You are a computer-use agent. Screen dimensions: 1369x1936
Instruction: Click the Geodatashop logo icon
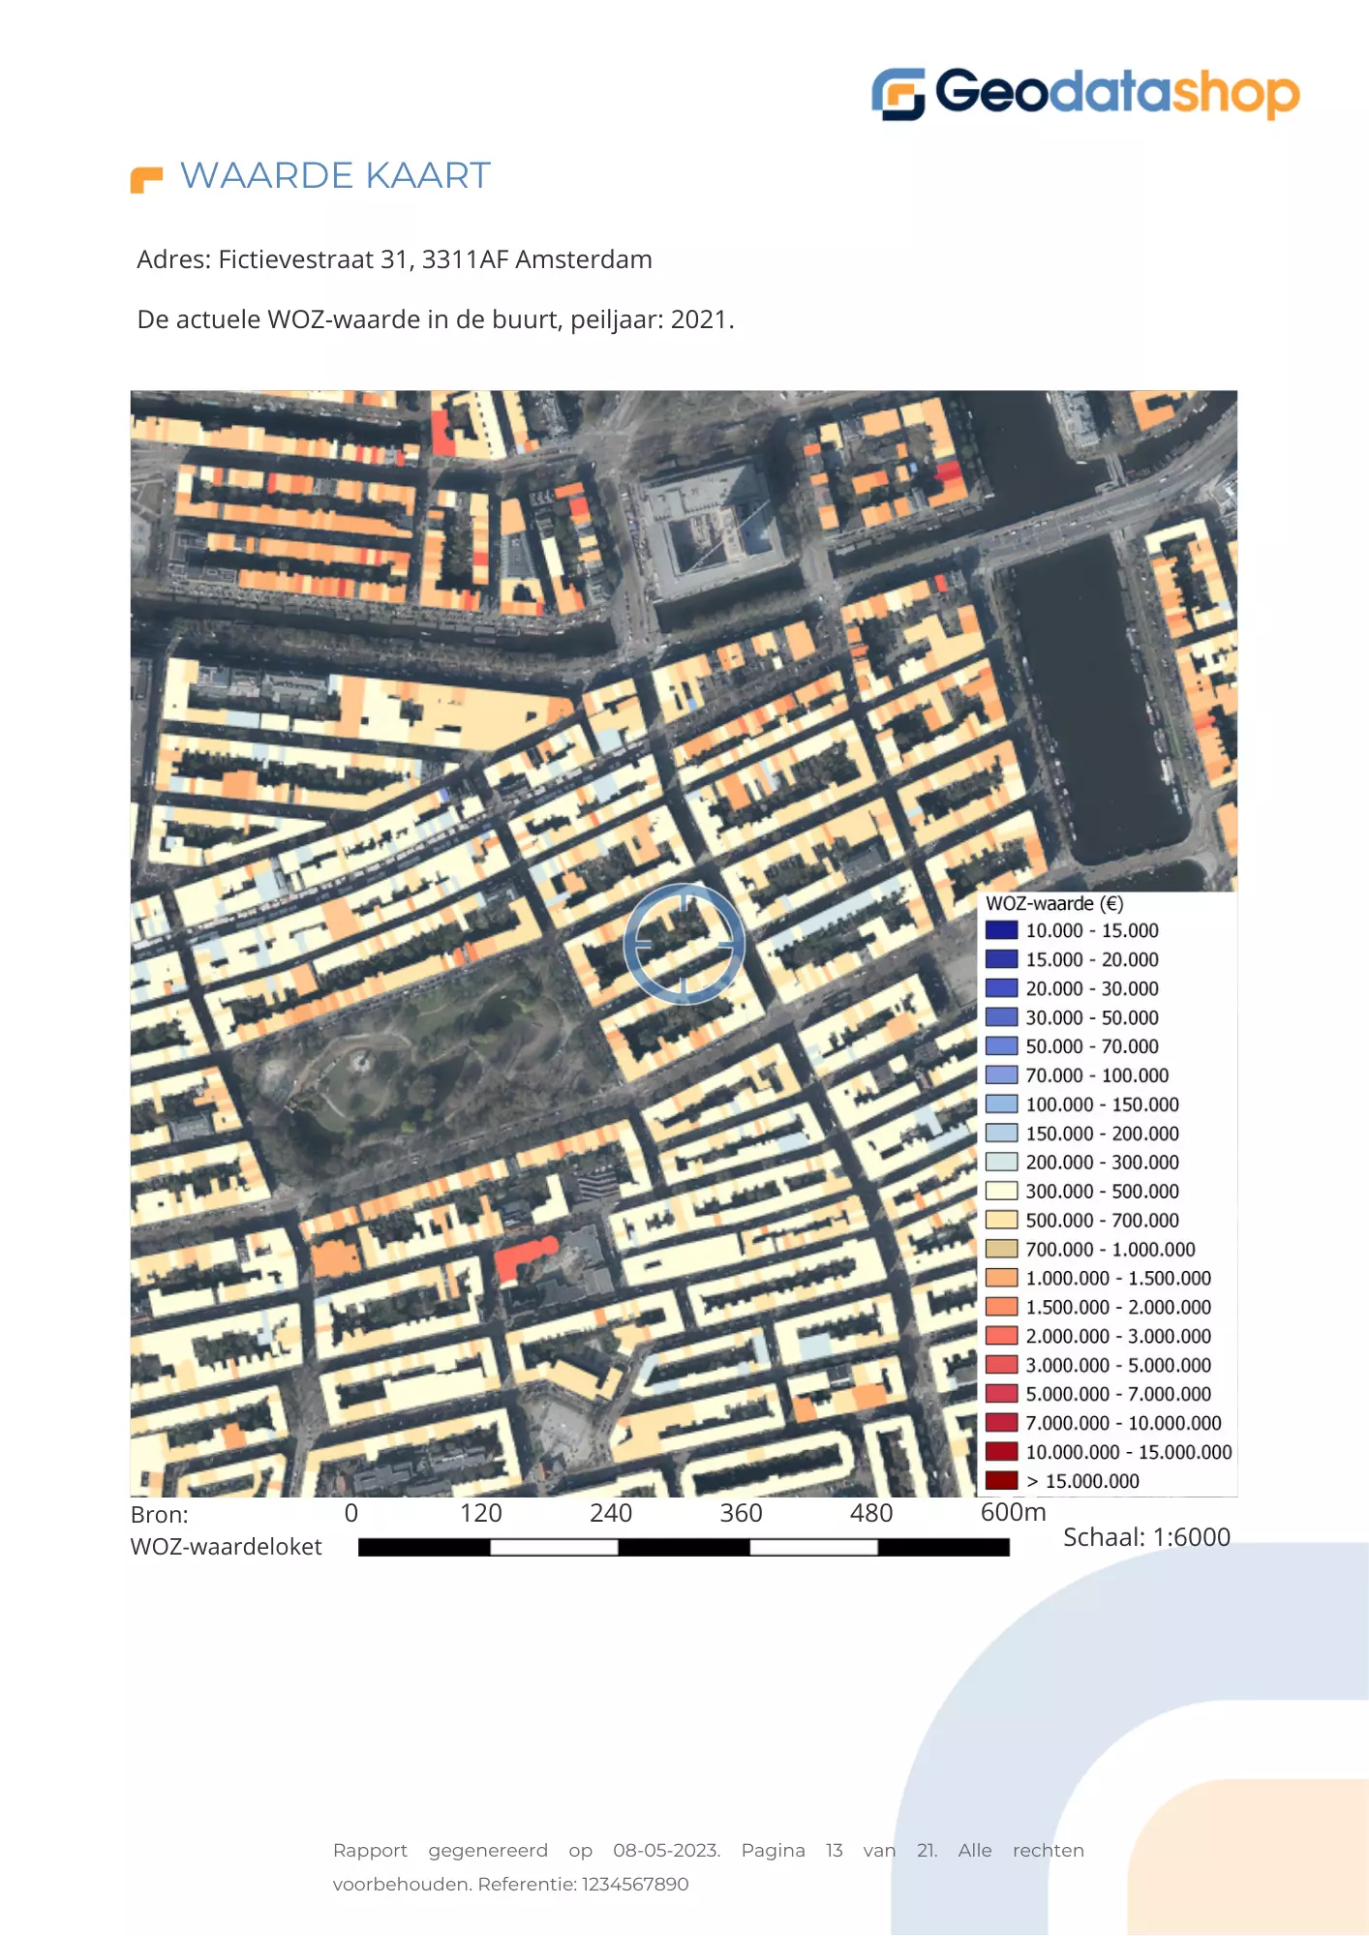[898, 94]
